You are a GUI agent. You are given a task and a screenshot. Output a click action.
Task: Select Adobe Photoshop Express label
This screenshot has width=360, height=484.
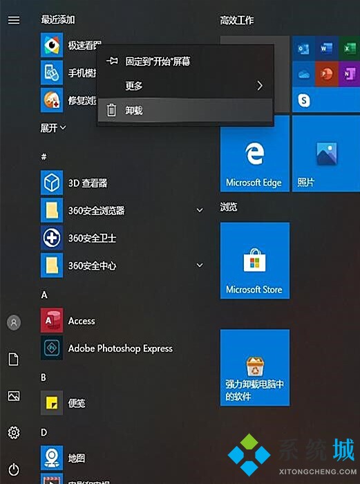point(120,348)
